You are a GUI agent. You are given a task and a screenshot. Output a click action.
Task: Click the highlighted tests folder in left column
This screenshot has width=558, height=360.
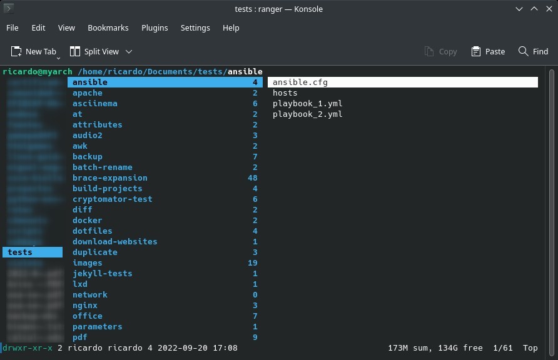pos(33,252)
